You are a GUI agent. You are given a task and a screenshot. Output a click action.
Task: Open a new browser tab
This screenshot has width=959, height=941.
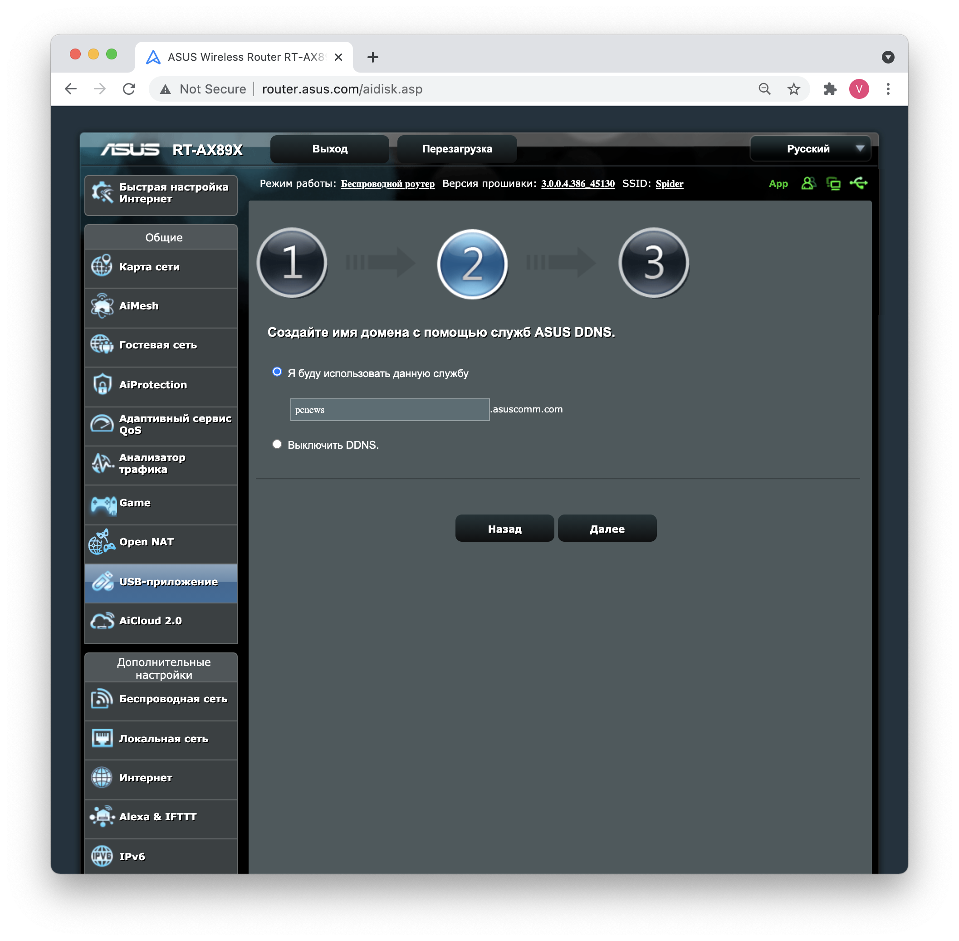click(x=373, y=57)
